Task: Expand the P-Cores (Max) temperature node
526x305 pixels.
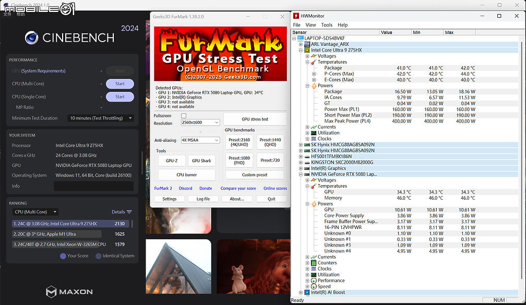Action: coord(314,74)
